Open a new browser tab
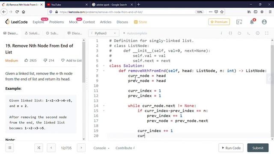Screen dimensions: 274x154 tap(139, 5)
